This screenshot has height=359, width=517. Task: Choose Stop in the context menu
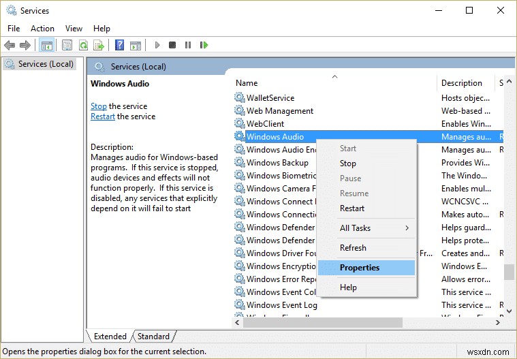366,163
